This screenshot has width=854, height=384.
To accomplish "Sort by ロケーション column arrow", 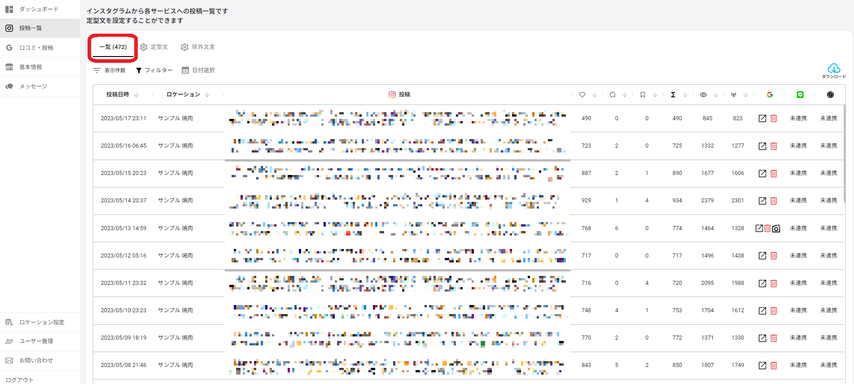I will 207,95.
